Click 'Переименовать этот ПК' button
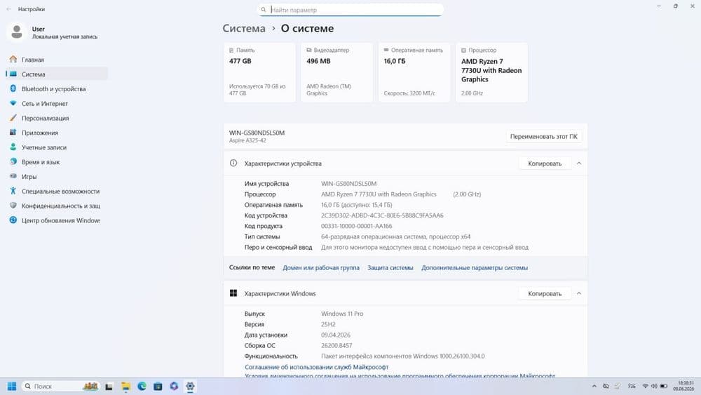 point(544,136)
